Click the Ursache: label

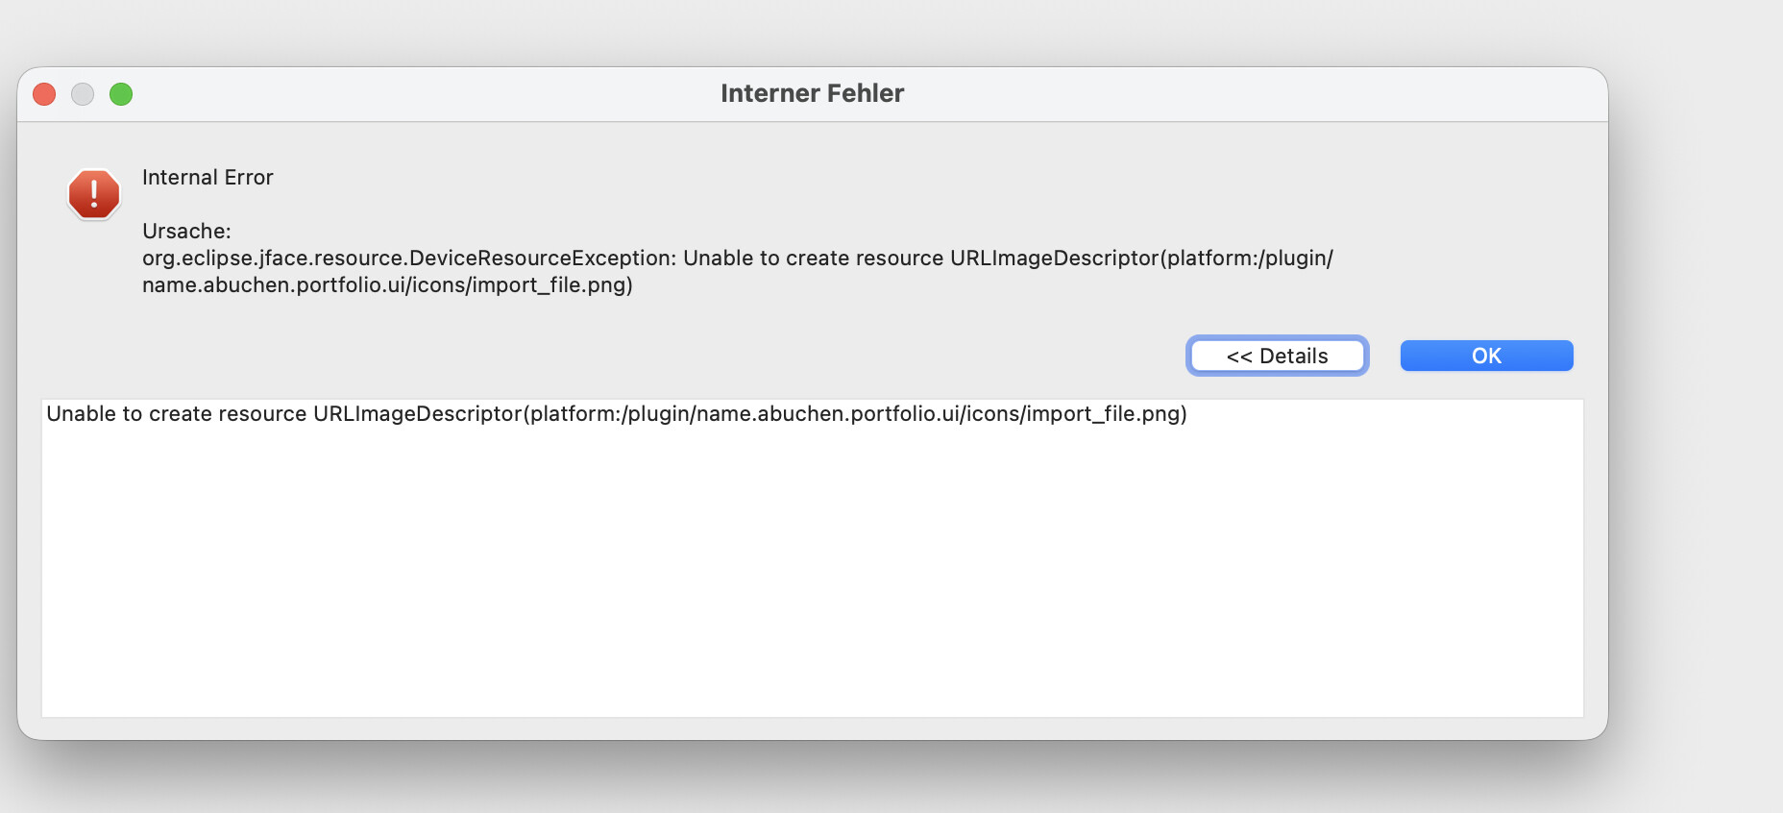(186, 232)
